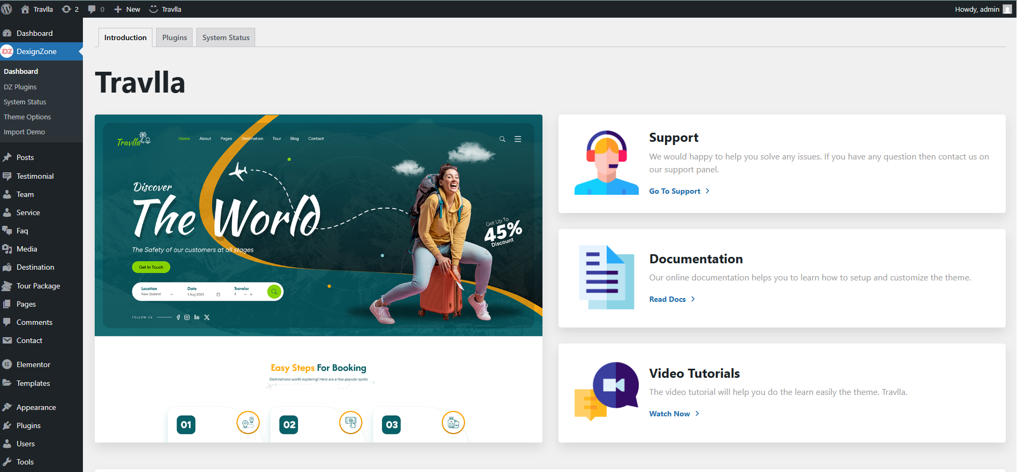This screenshot has width=1017, height=472.
Task: Click the DexignZone DZ logo icon
Action: click(7, 51)
